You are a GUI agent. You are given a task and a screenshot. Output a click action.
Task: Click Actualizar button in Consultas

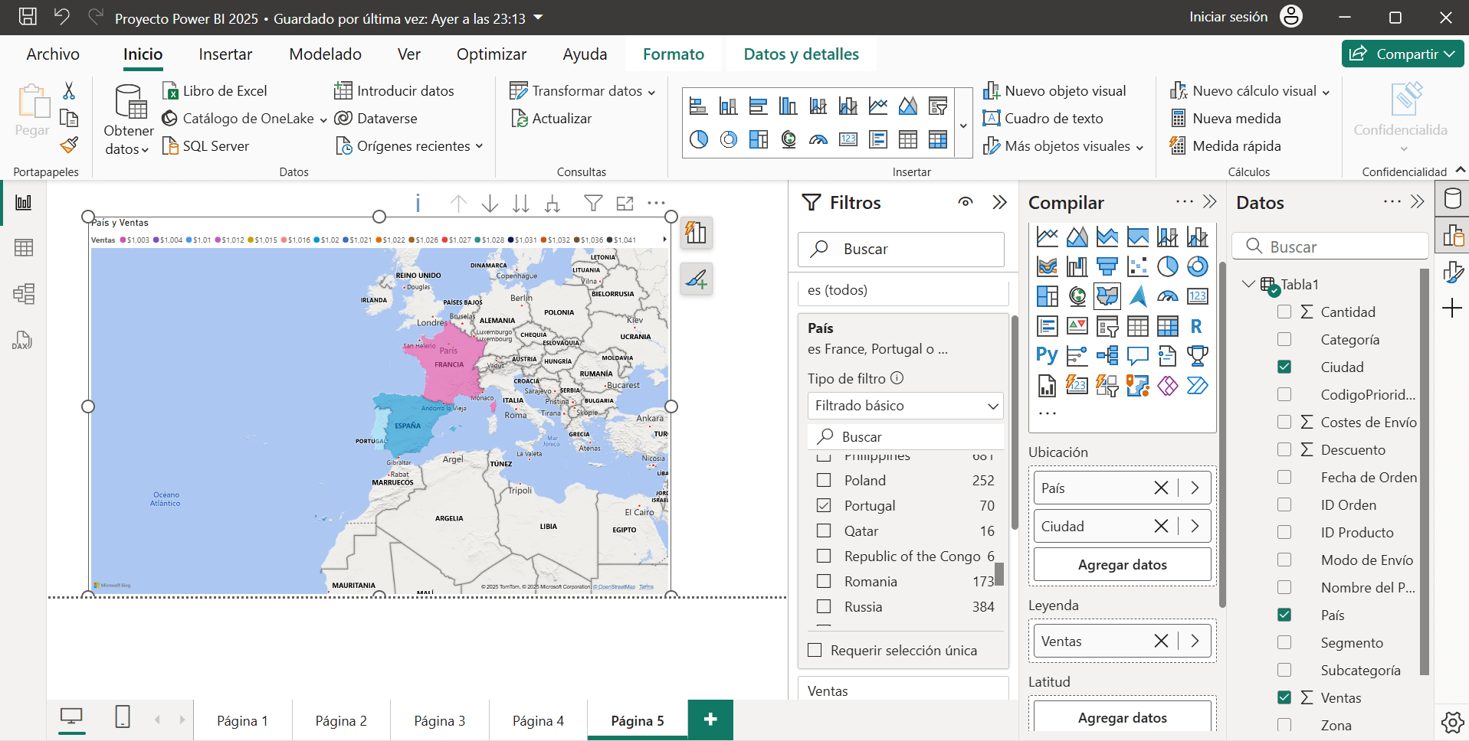552,119
